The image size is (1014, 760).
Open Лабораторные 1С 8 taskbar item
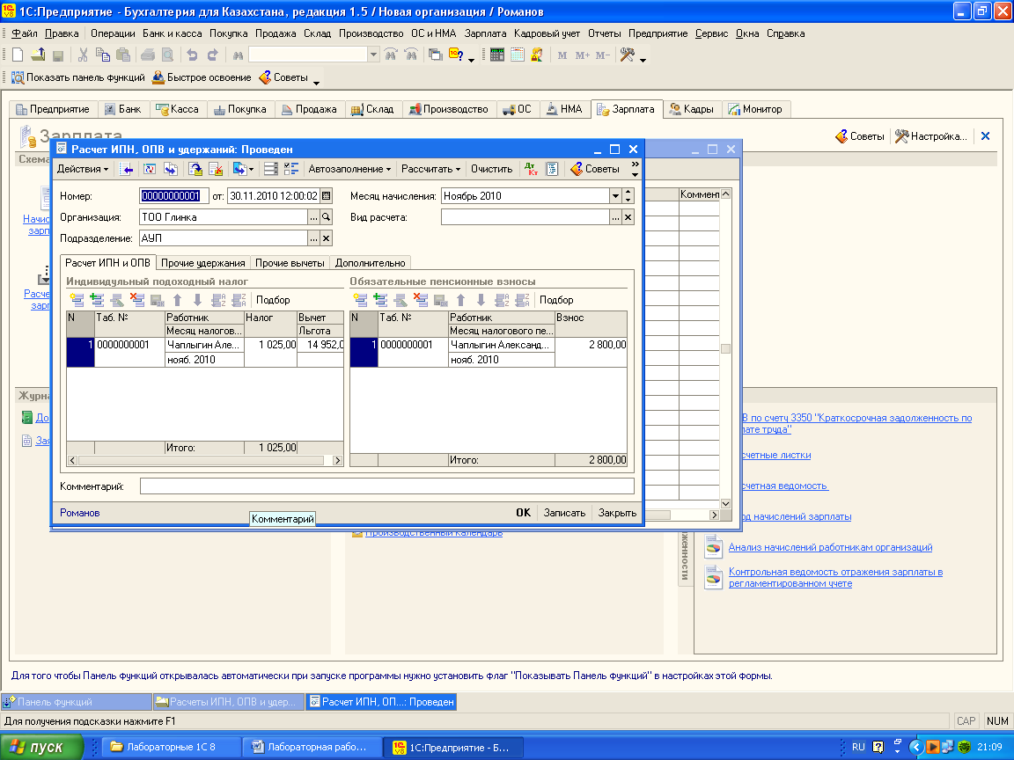[172, 747]
